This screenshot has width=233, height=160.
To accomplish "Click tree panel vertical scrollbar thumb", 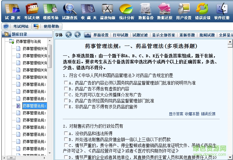I will pos(50,56).
